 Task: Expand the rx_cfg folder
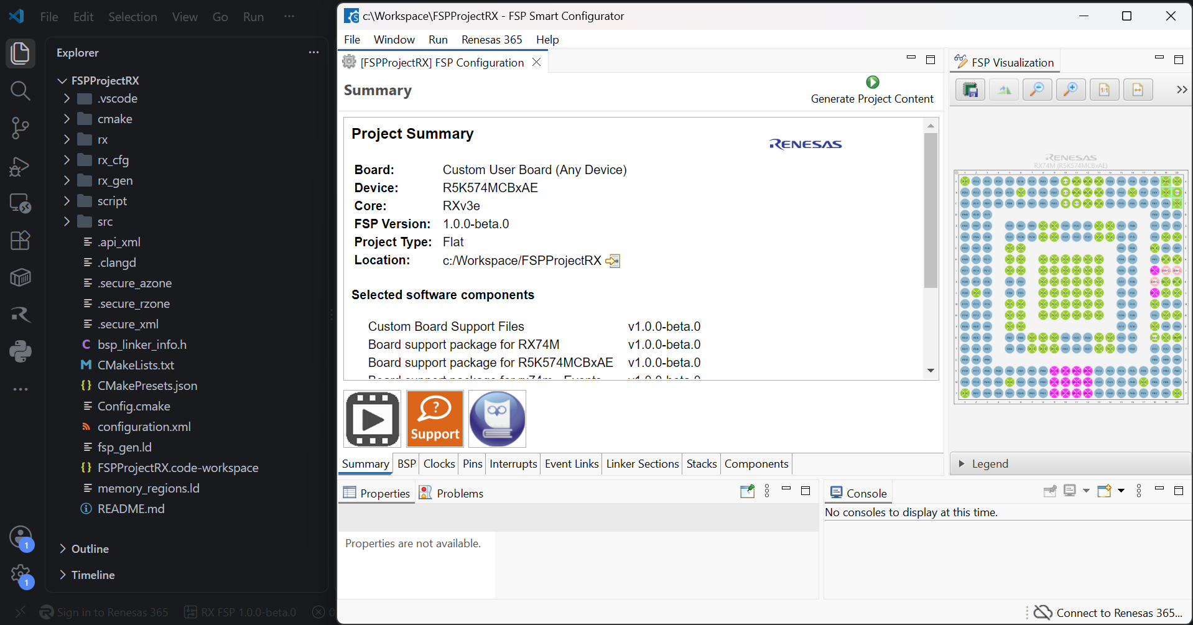[67, 160]
